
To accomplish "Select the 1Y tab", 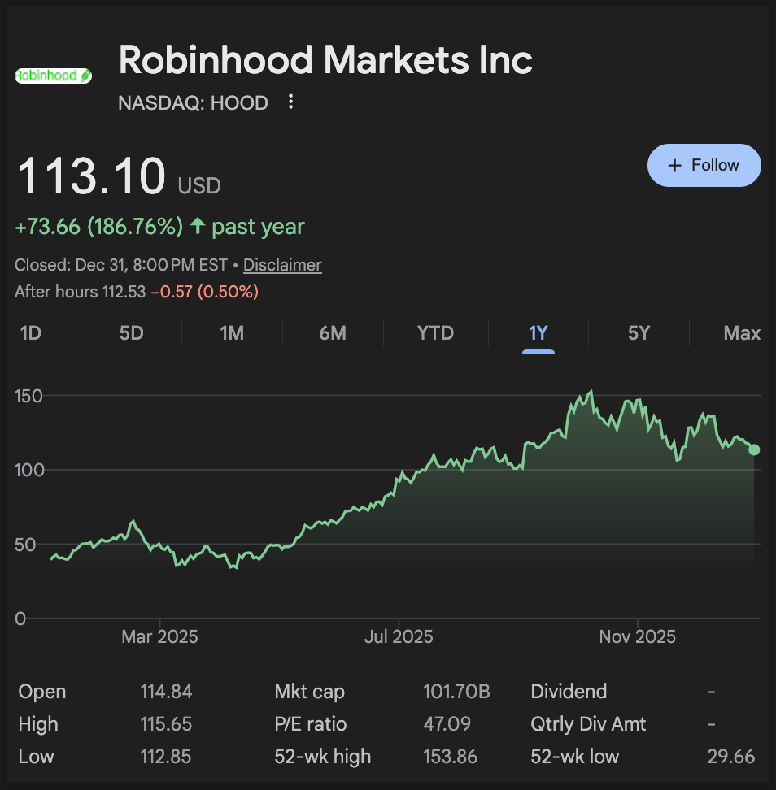I will pos(538,333).
